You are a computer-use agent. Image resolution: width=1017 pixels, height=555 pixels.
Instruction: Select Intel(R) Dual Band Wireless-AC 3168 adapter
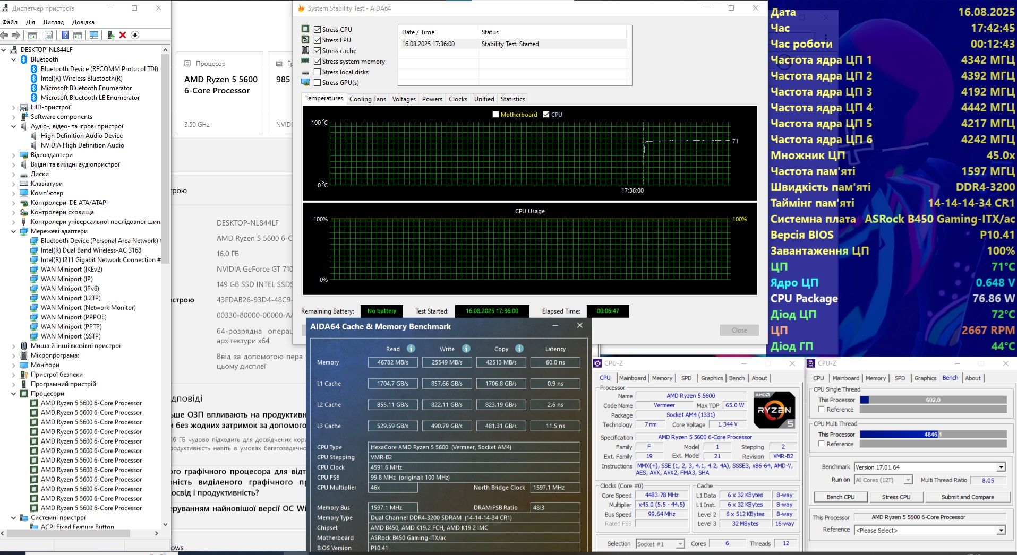coord(91,250)
